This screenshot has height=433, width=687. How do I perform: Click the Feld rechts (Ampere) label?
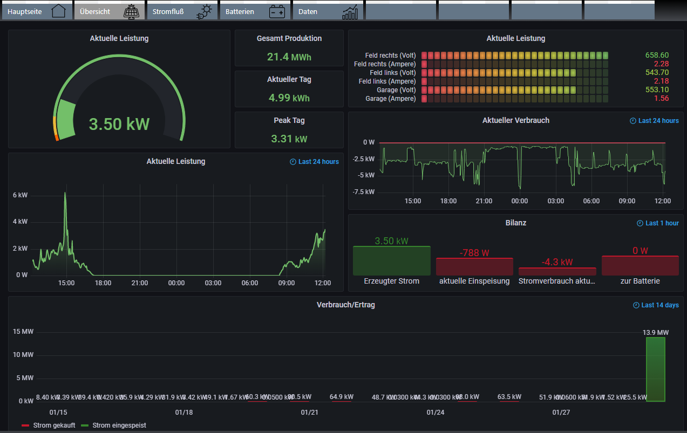coord(385,64)
